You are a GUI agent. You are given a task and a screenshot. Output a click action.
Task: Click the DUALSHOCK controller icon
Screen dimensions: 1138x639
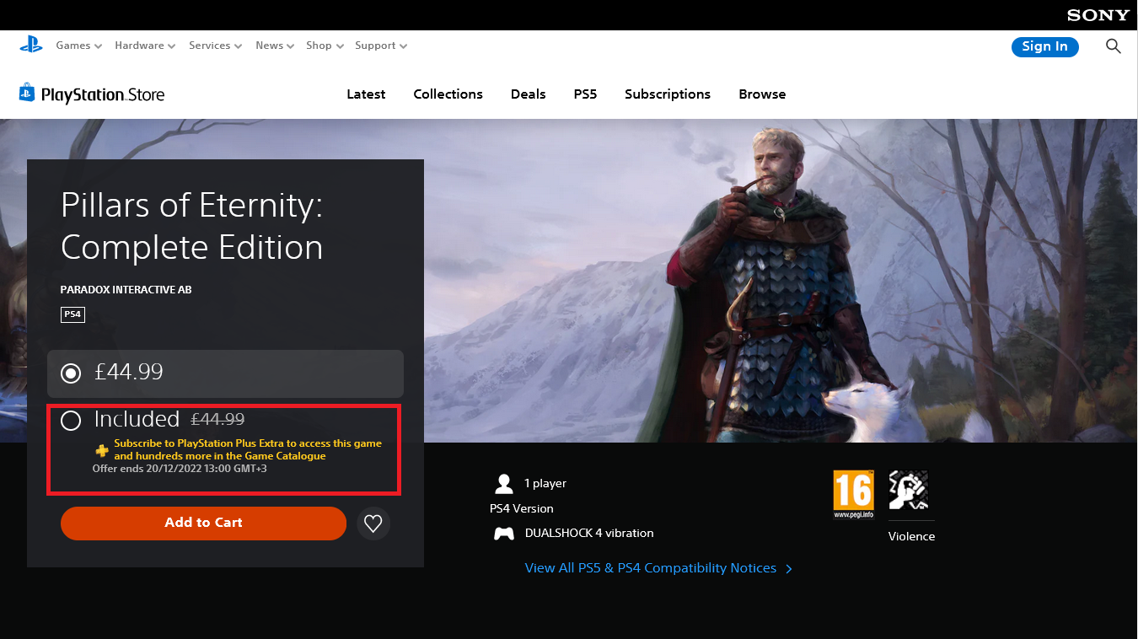[x=504, y=534]
